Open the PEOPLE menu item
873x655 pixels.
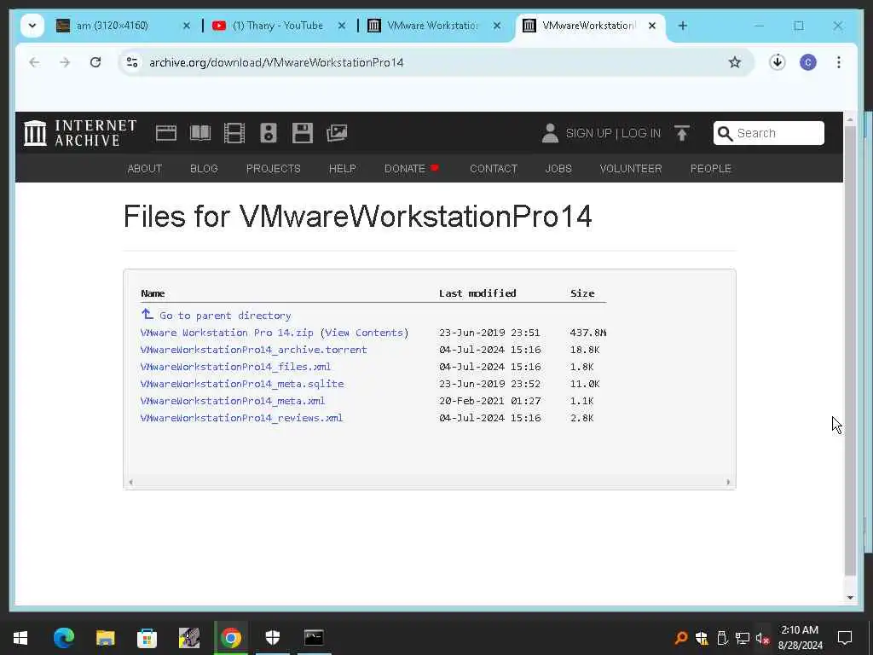coord(710,168)
